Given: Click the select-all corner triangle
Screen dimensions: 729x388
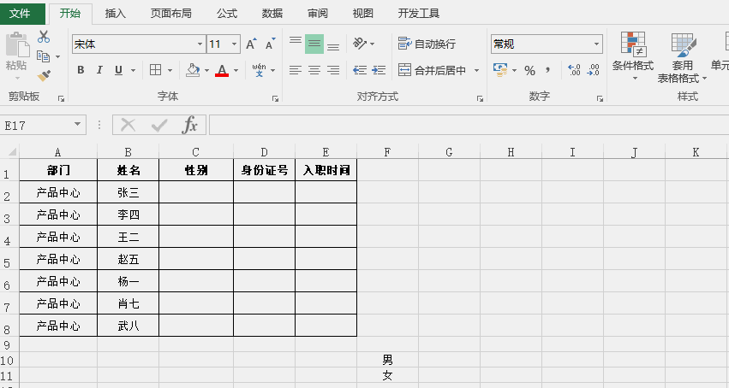Looking at the screenshot, I should (x=13, y=152).
